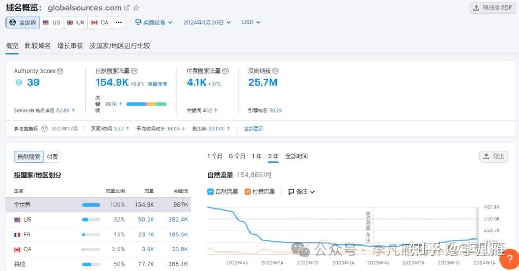This screenshot has height=271, width=519.
Task: Click the US flag in country selector
Action: pos(46,23)
